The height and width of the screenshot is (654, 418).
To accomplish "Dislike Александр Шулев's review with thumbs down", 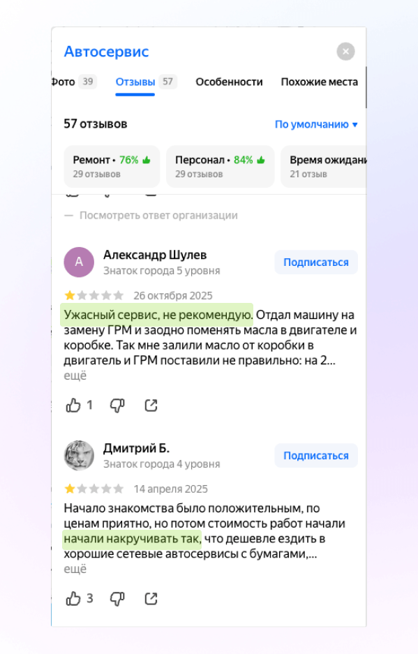I will 117,405.
